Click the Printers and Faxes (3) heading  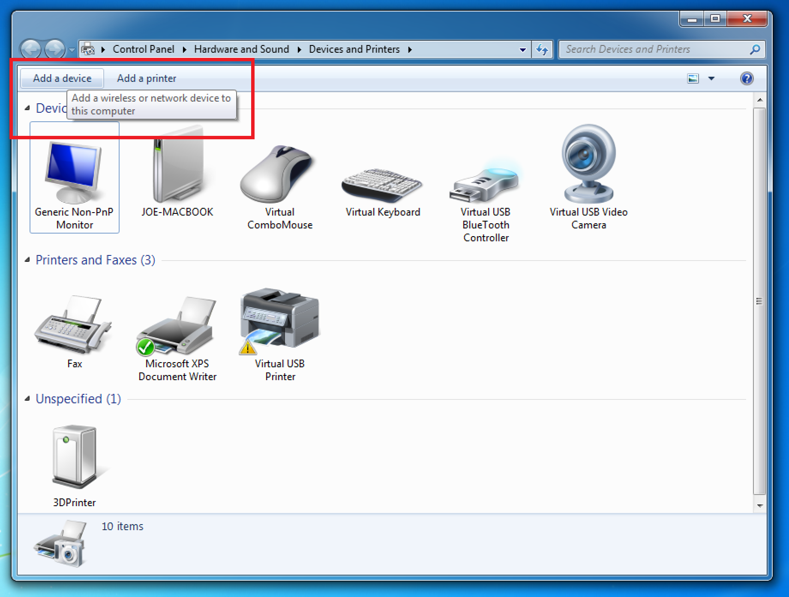point(95,260)
